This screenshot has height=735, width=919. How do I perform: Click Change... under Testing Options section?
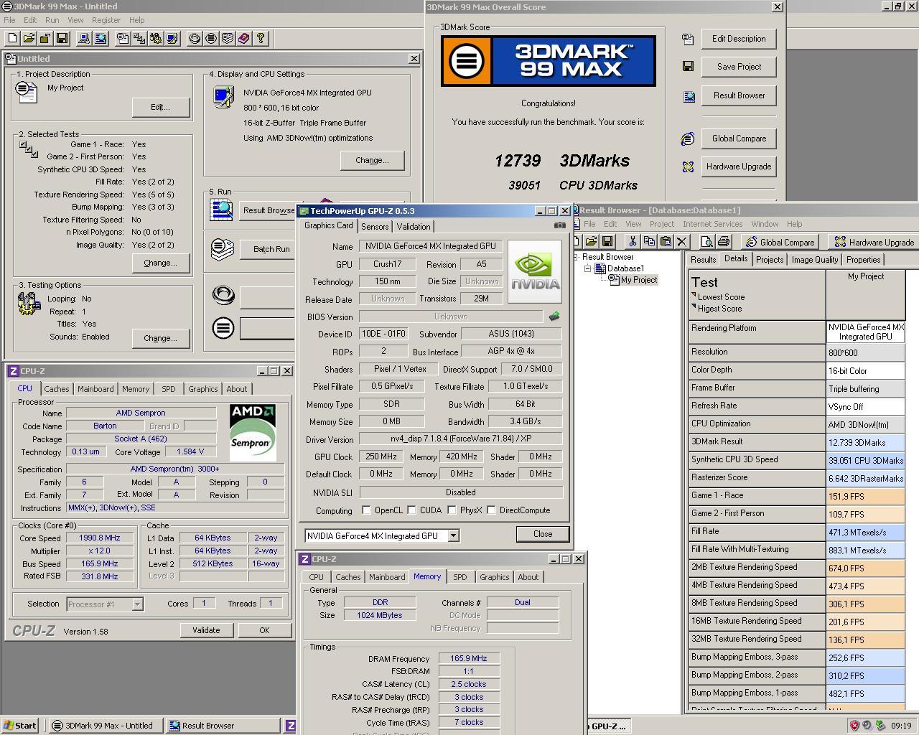coord(160,338)
